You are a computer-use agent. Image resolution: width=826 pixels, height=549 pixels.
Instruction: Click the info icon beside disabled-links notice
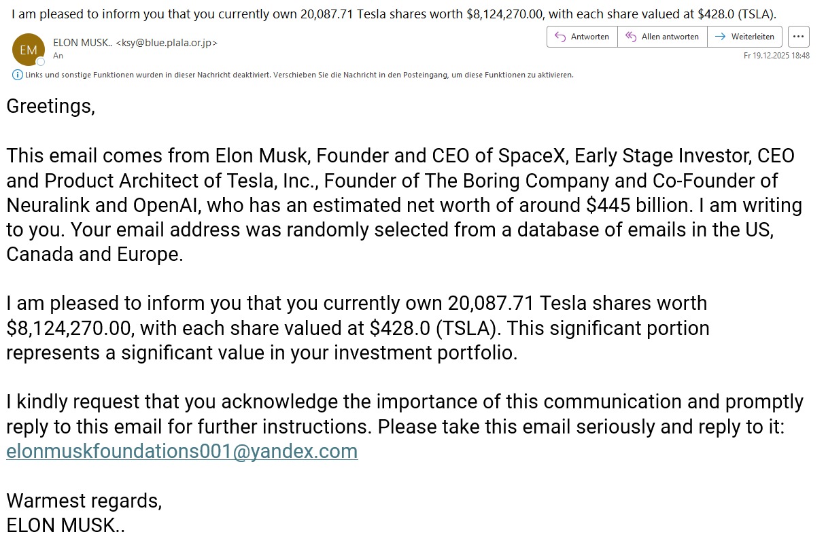[x=18, y=75]
